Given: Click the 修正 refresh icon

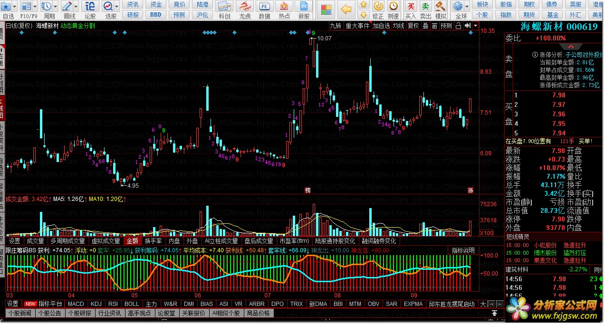Looking at the screenshot, I should [x=378, y=6].
